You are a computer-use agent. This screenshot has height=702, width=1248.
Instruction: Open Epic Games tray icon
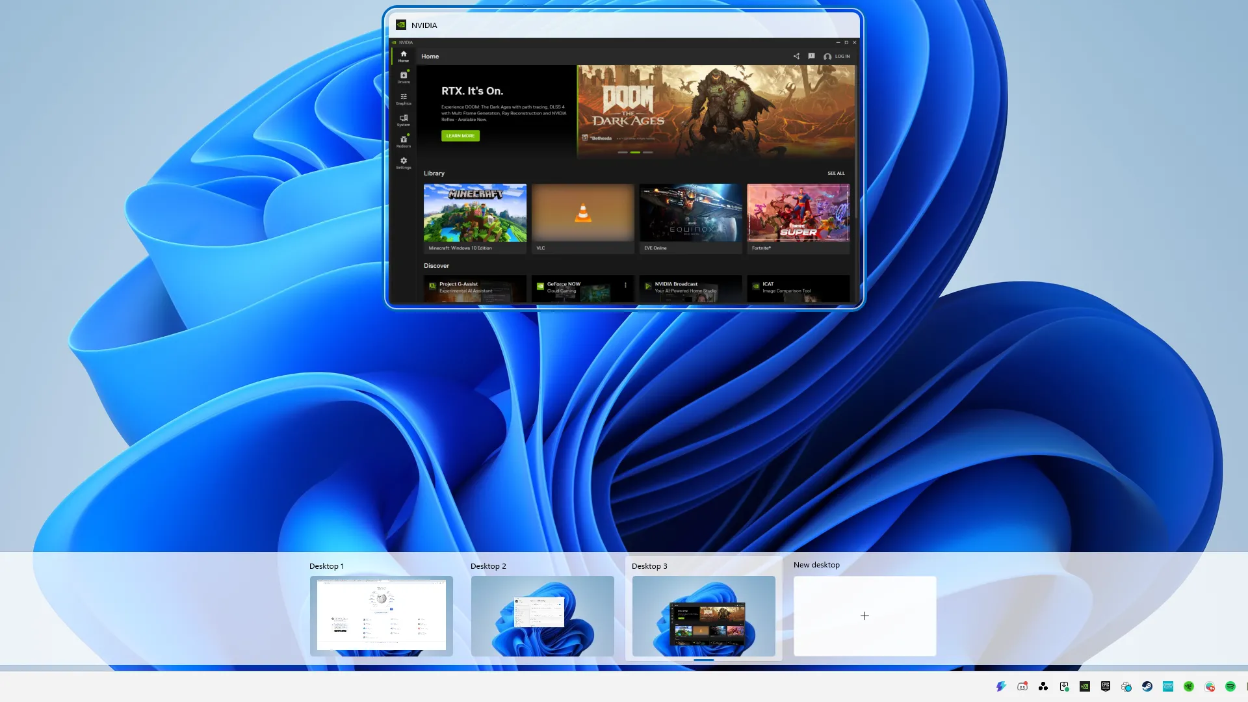click(x=1106, y=686)
